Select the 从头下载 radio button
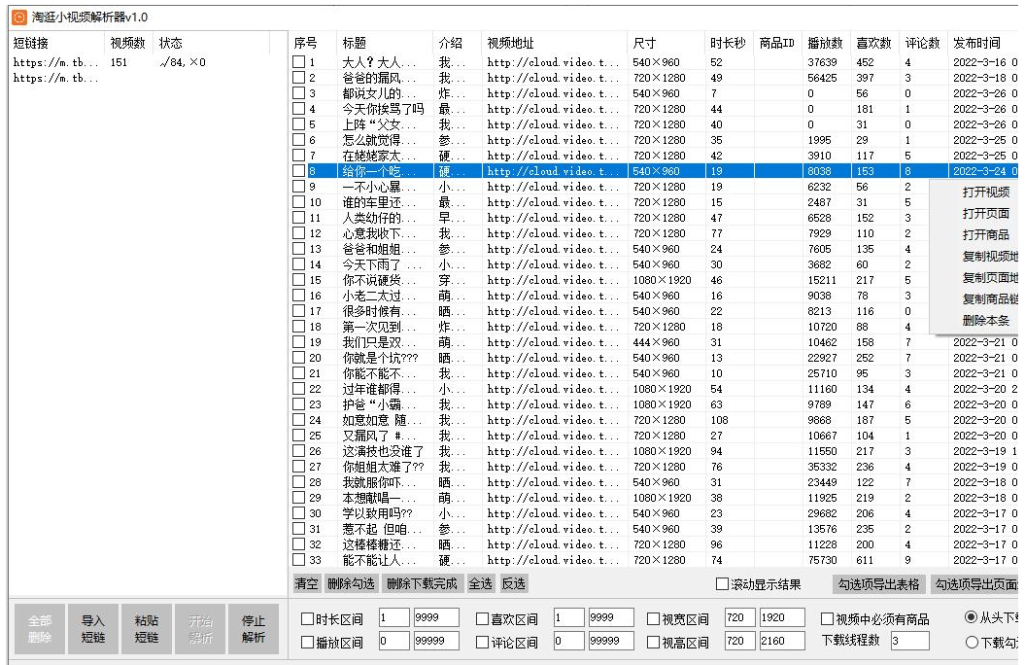The image size is (1025, 665). point(972,617)
